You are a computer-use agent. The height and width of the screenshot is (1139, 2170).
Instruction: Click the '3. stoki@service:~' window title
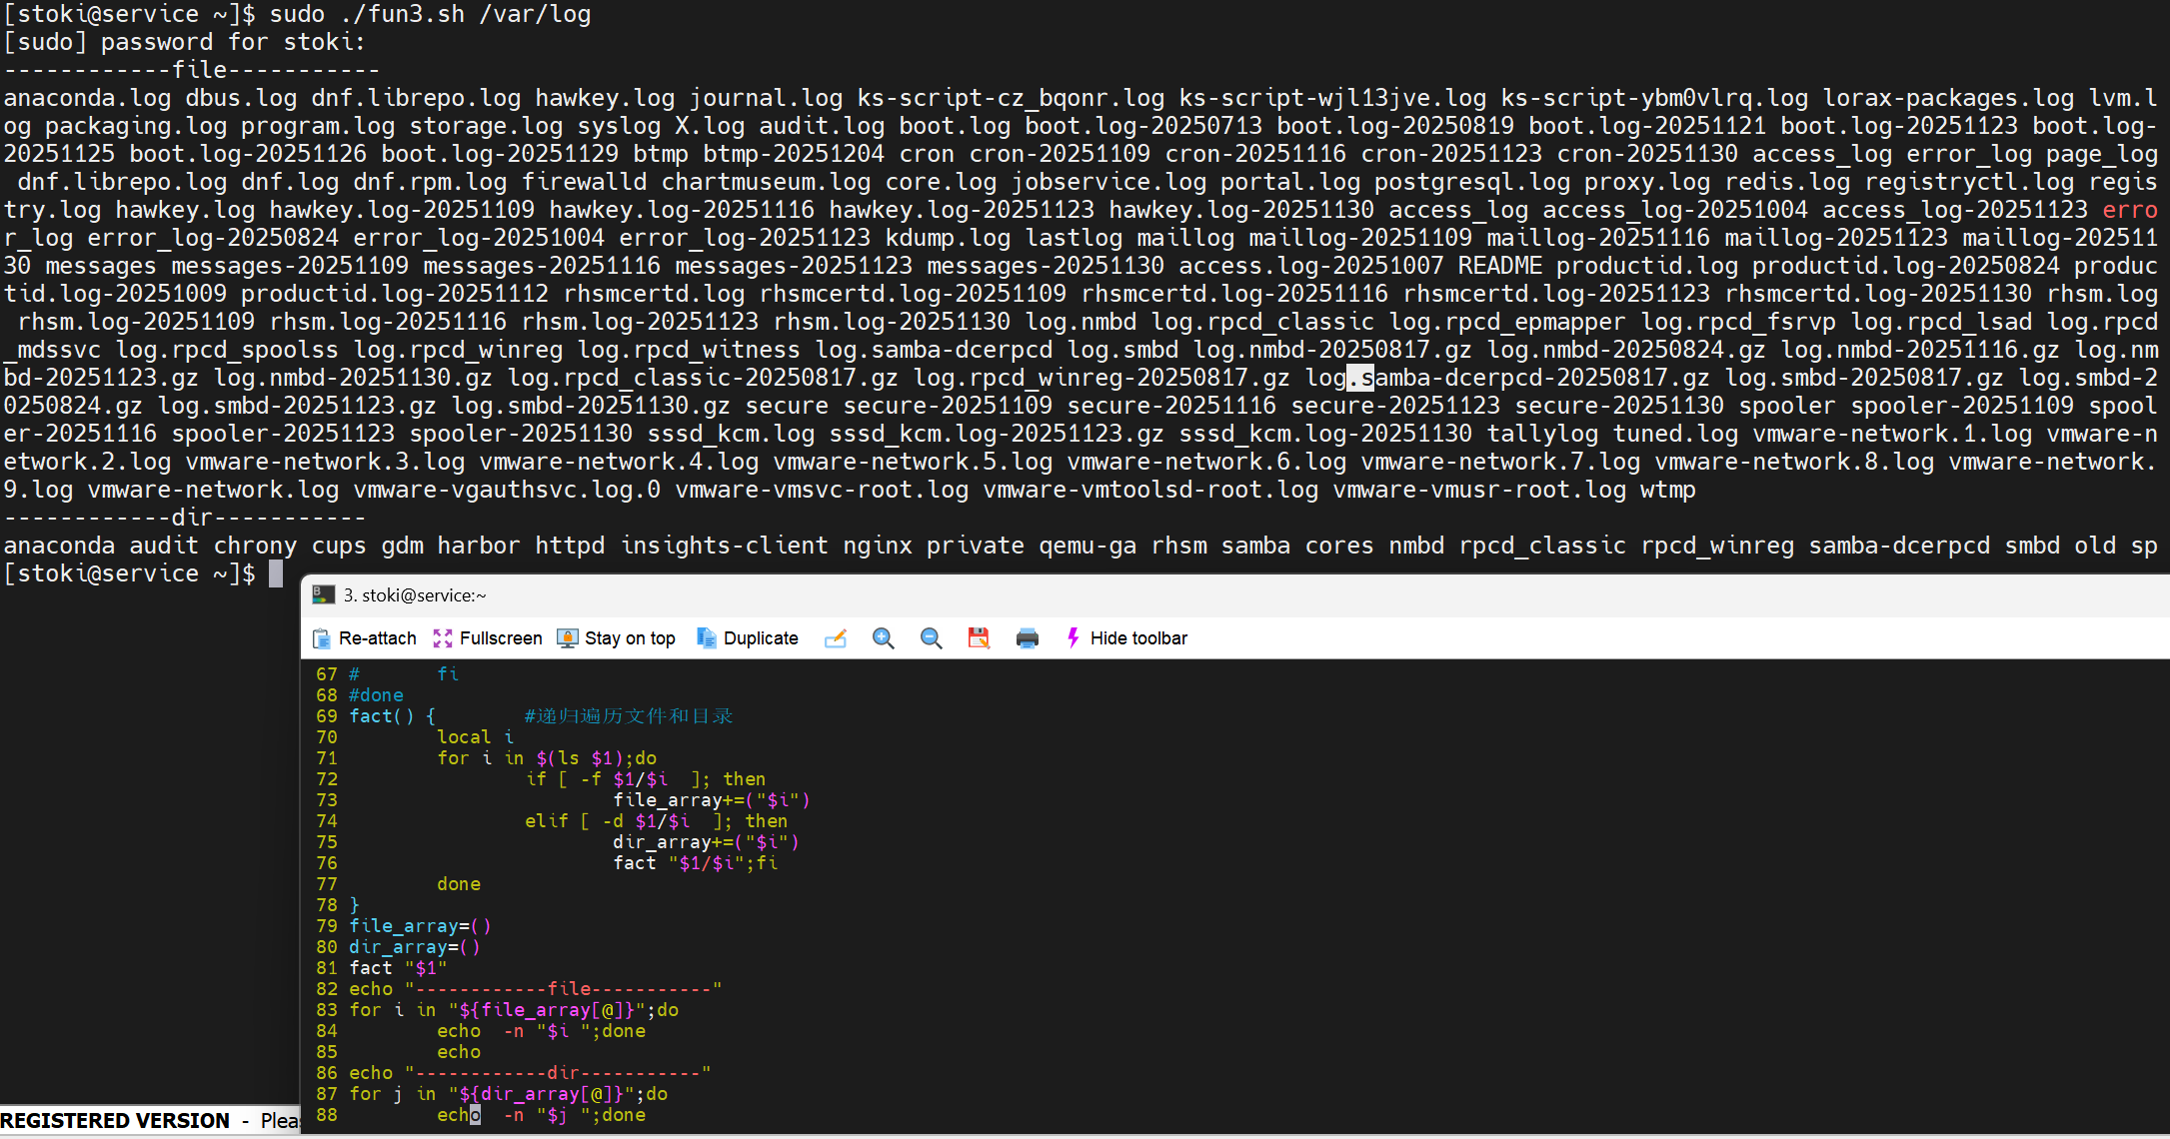415,595
